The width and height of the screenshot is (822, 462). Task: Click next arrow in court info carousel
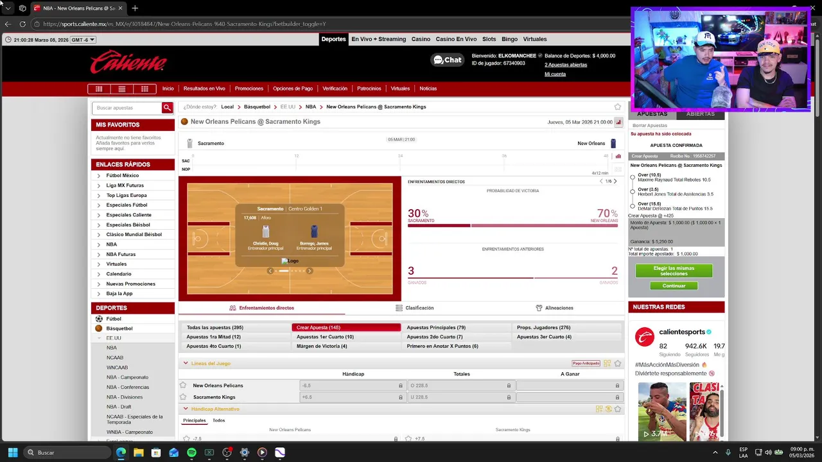310,271
